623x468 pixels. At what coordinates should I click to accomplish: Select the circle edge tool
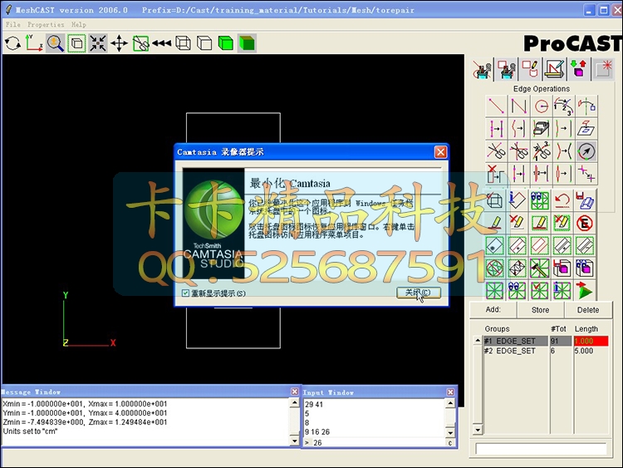point(541,106)
